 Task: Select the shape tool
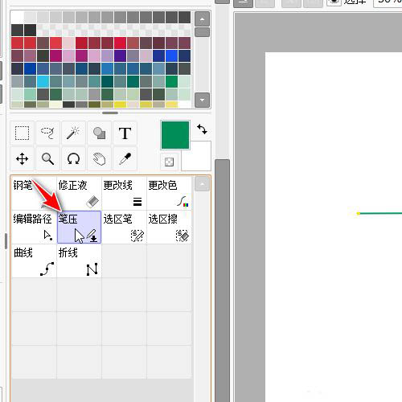[99, 133]
